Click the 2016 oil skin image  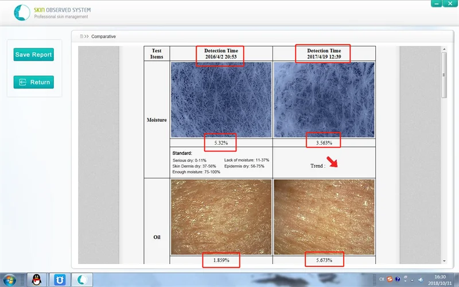pos(221,215)
